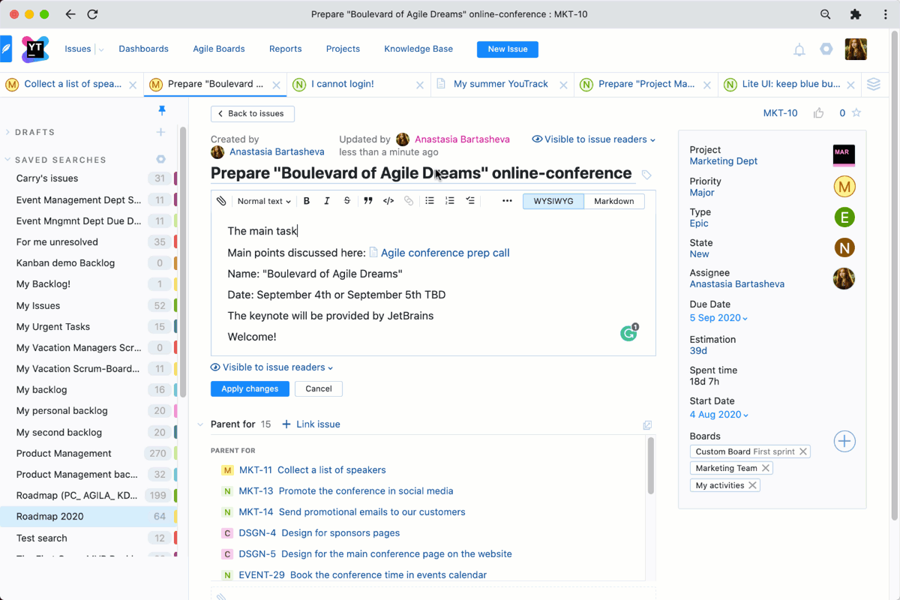Open the settings hexagon icon in header
The image size is (900, 600).
826,49
